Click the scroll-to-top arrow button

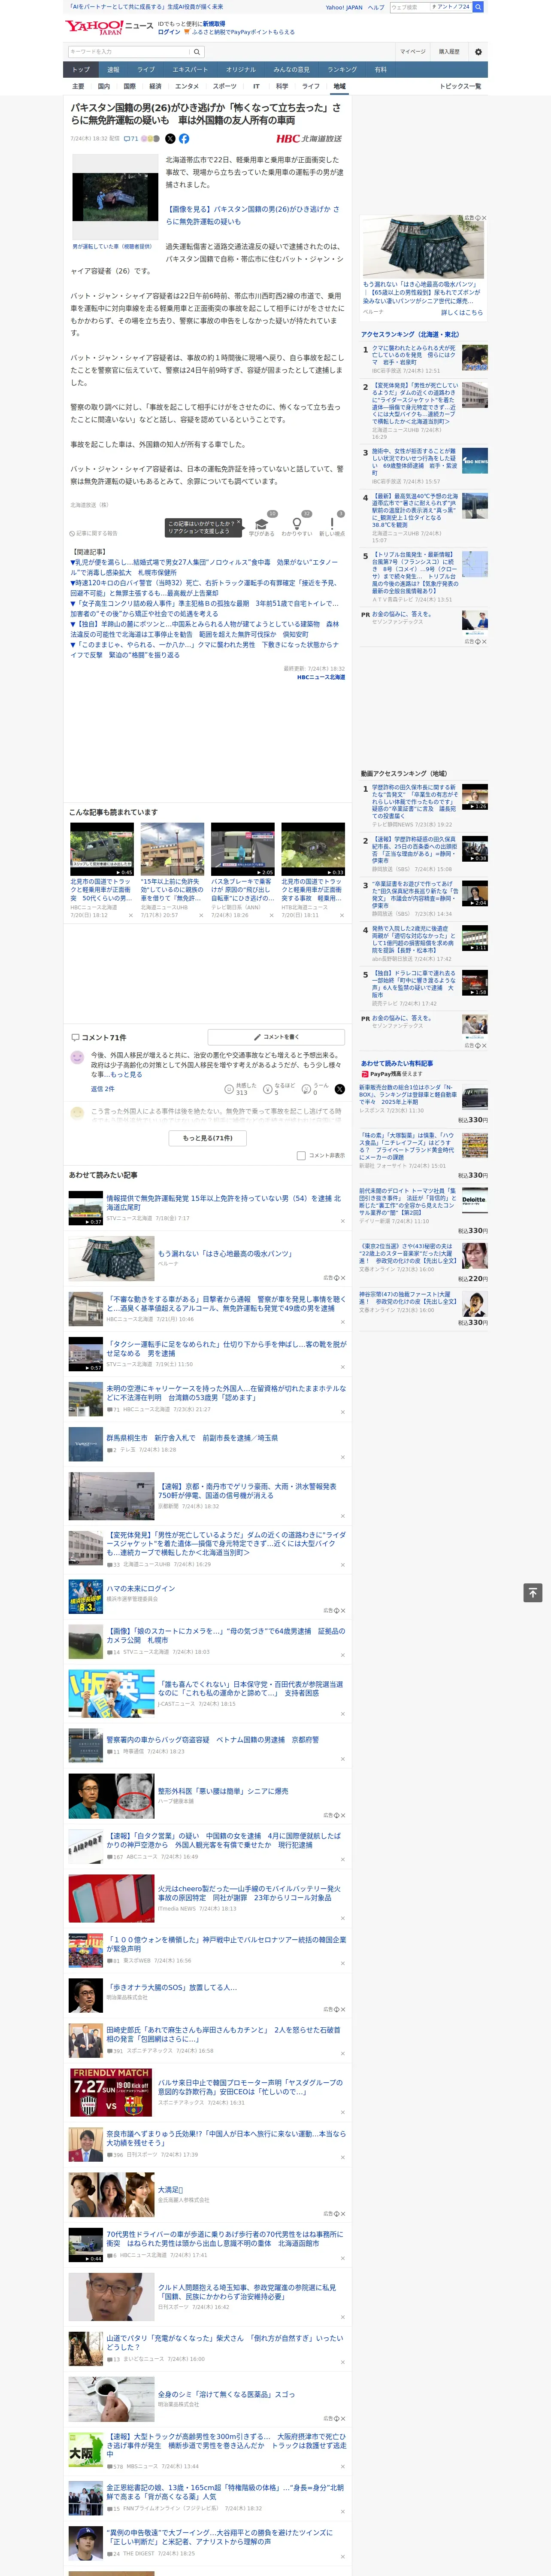coord(534,1593)
